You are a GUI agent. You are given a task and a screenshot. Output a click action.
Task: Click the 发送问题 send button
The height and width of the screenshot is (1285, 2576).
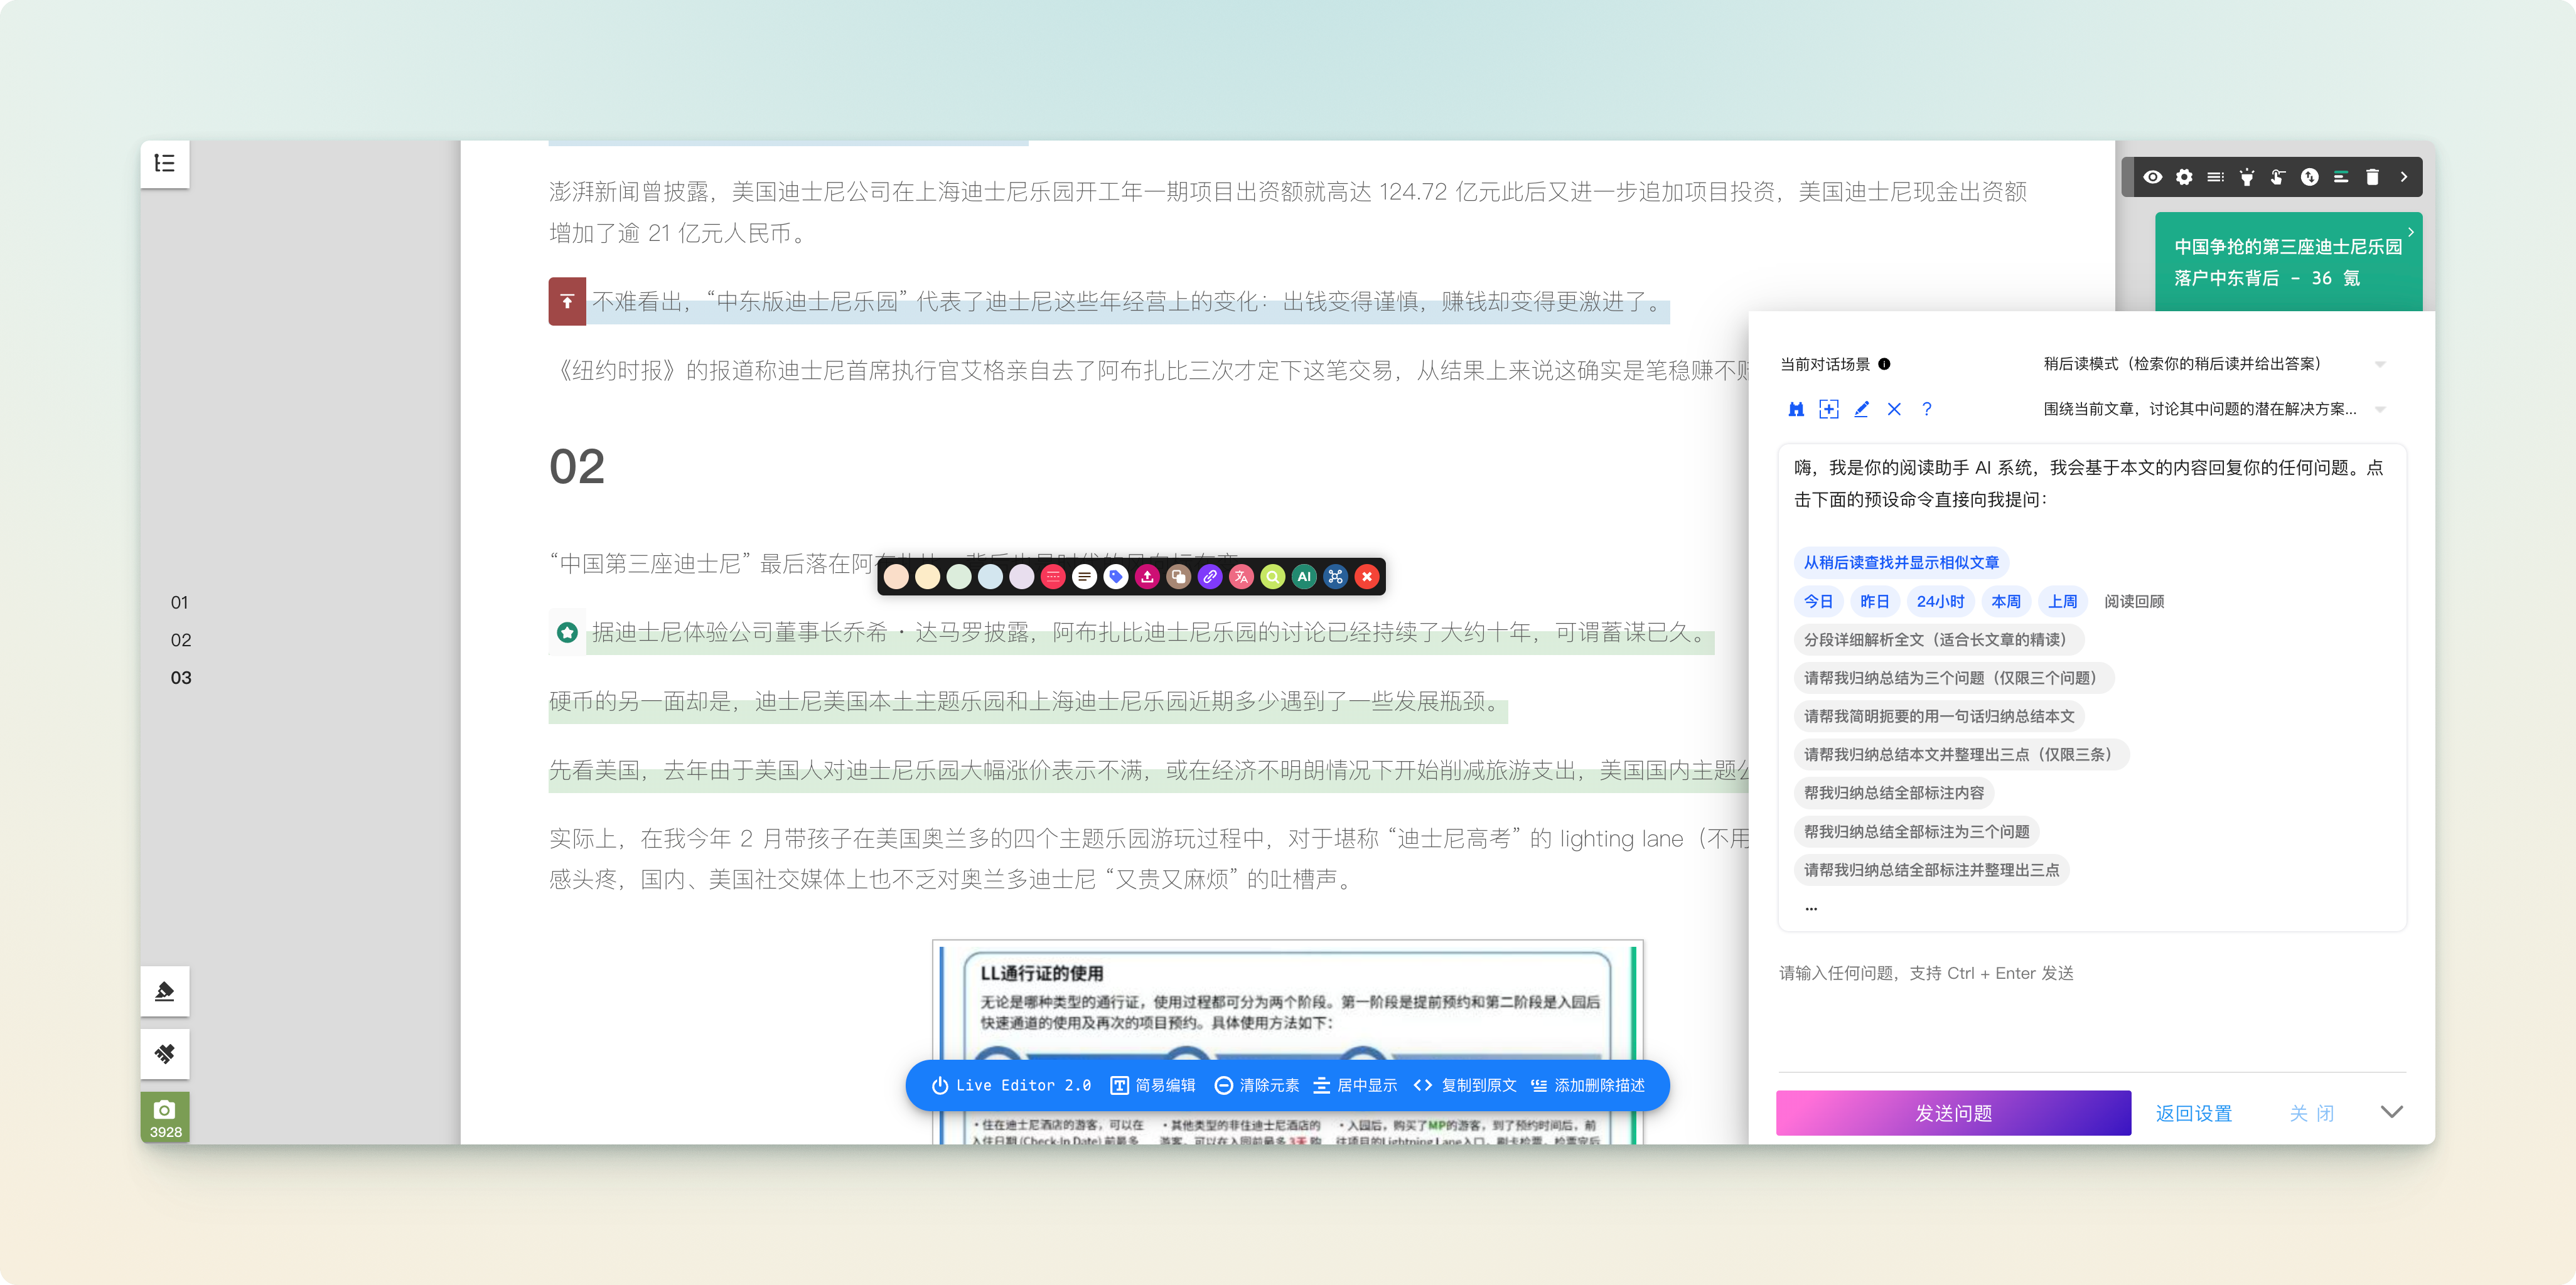1953,1113
